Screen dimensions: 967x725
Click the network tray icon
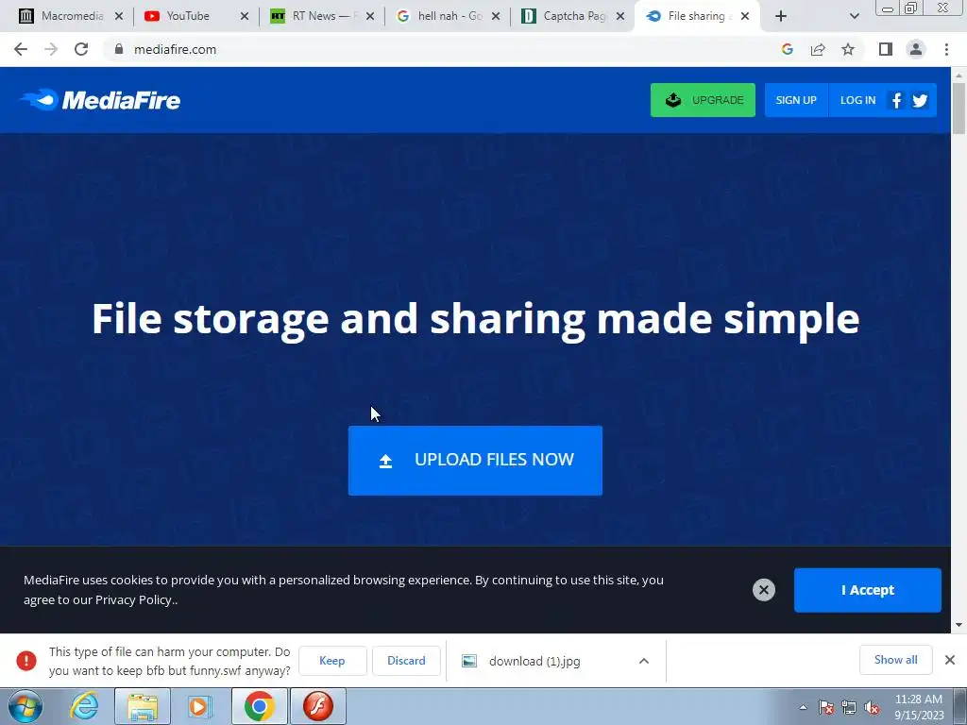click(x=849, y=707)
